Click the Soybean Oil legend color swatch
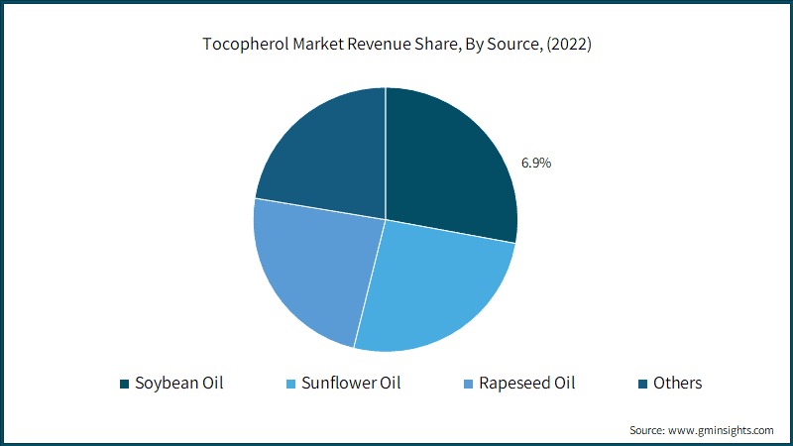This screenshot has width=793, height=446. pyautogui.click(x=125, y=384)
